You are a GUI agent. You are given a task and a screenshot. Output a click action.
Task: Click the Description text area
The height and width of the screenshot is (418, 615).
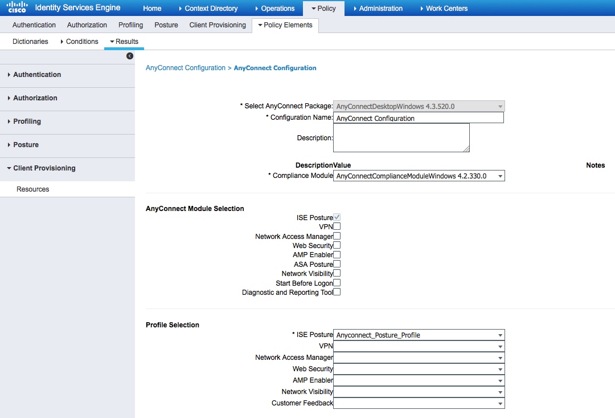(401, 138)
